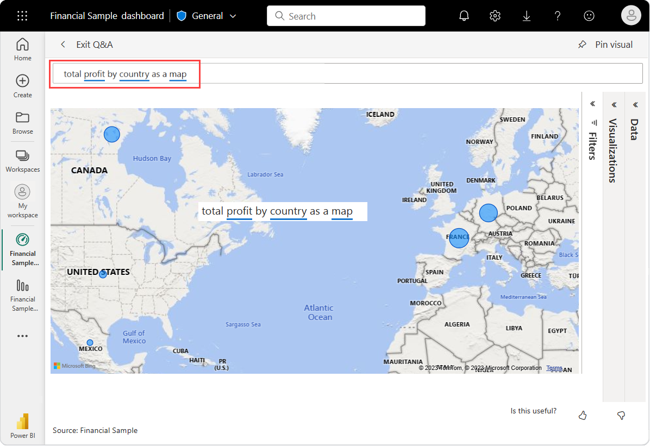
Task: Give a thumbs down to the Q&A result
Action: [x=621, y=415]
